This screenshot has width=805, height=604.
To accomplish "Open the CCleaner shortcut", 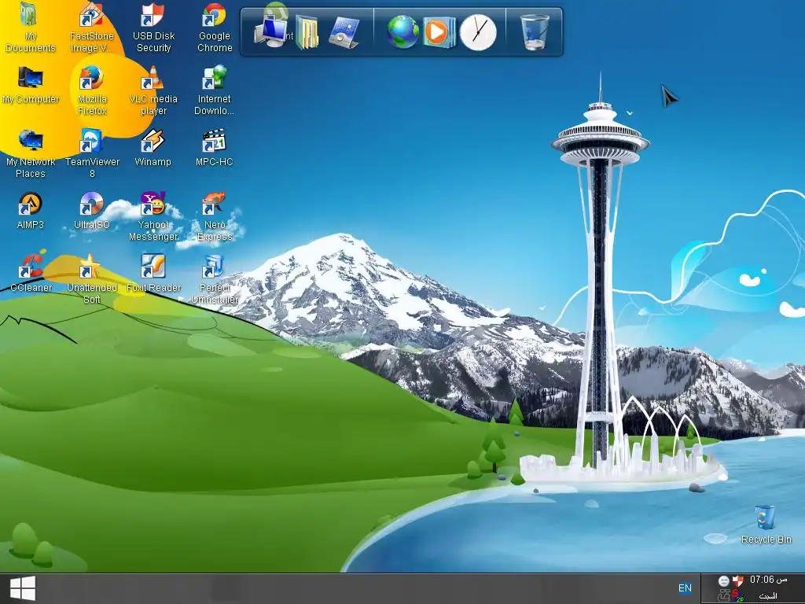I will click(31, 273).
